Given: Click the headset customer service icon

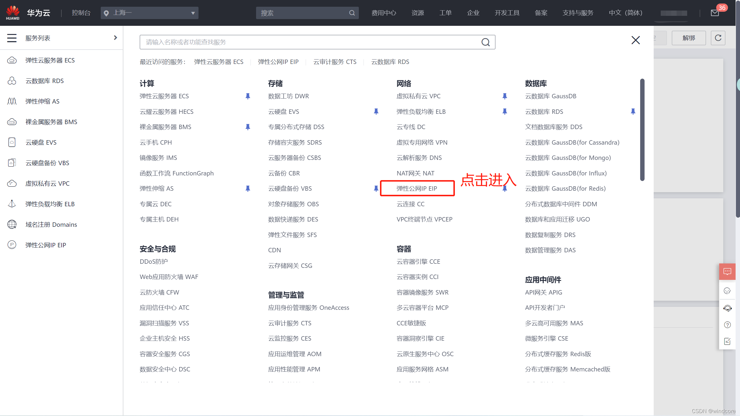Looking at the screenshot, I should 727,308.
